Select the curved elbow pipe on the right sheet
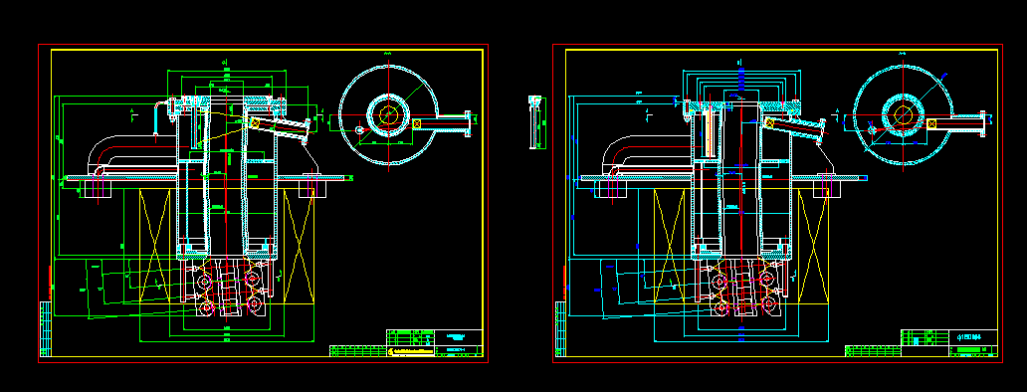Viewport: 1027px width, 392px height. (647, 154)
